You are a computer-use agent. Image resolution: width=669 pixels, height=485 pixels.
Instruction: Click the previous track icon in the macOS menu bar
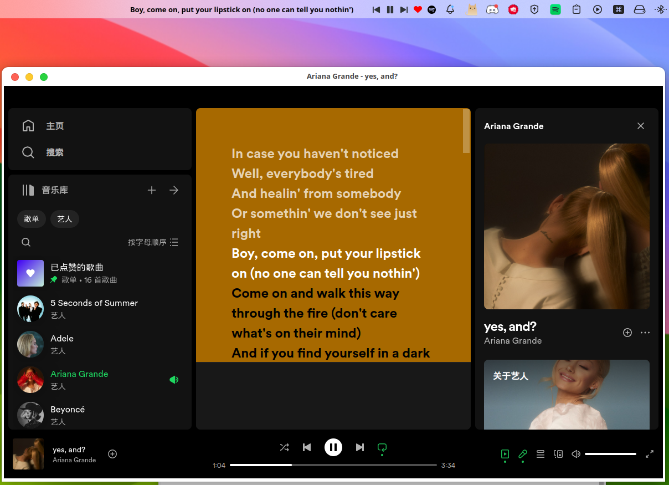click(x=377, y=9)
